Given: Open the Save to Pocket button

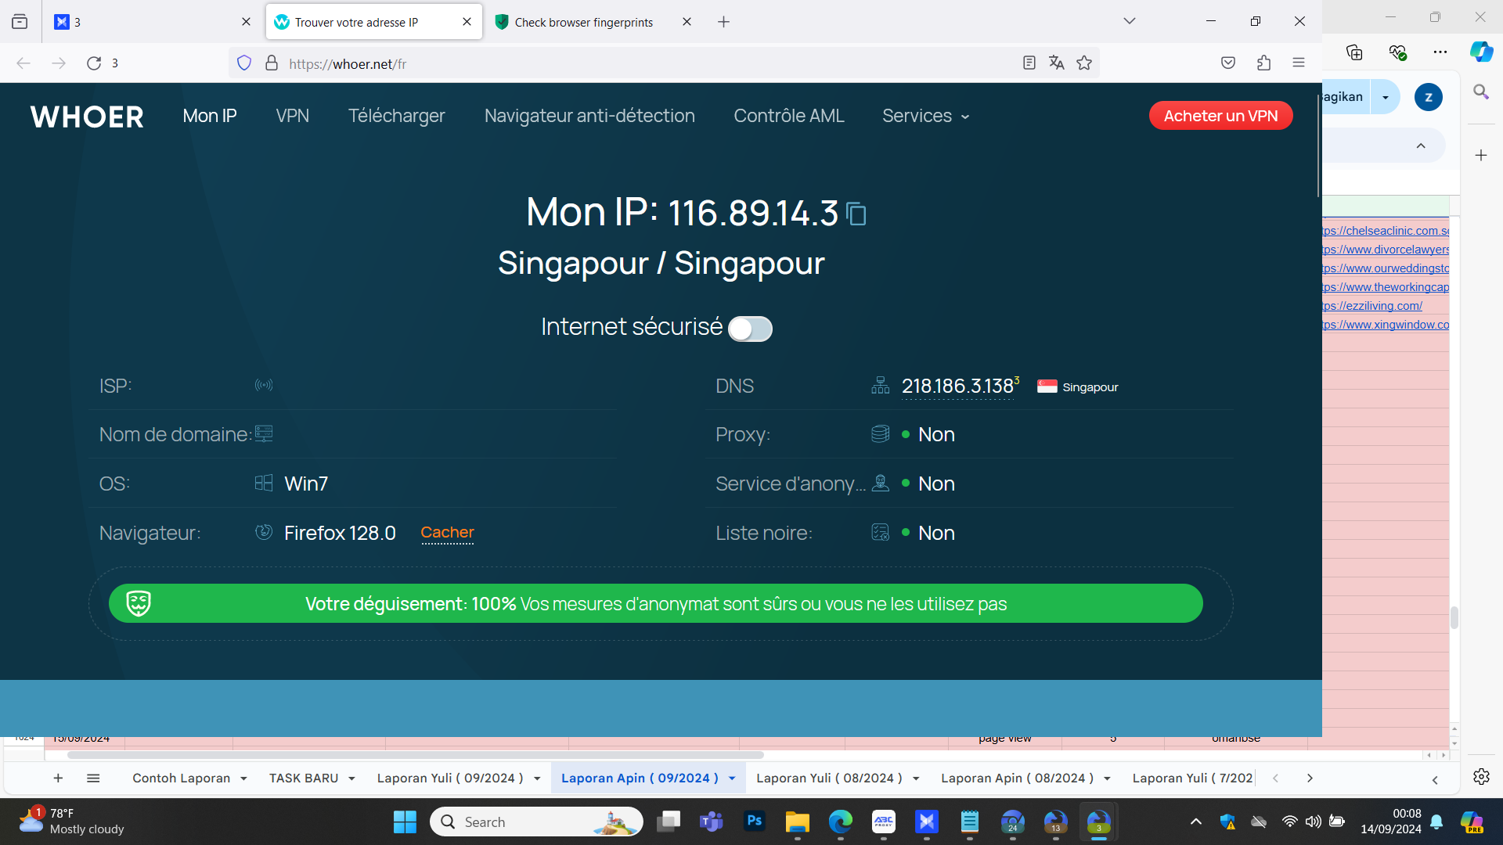Looking at the screenshot, I should point(1228,63).
